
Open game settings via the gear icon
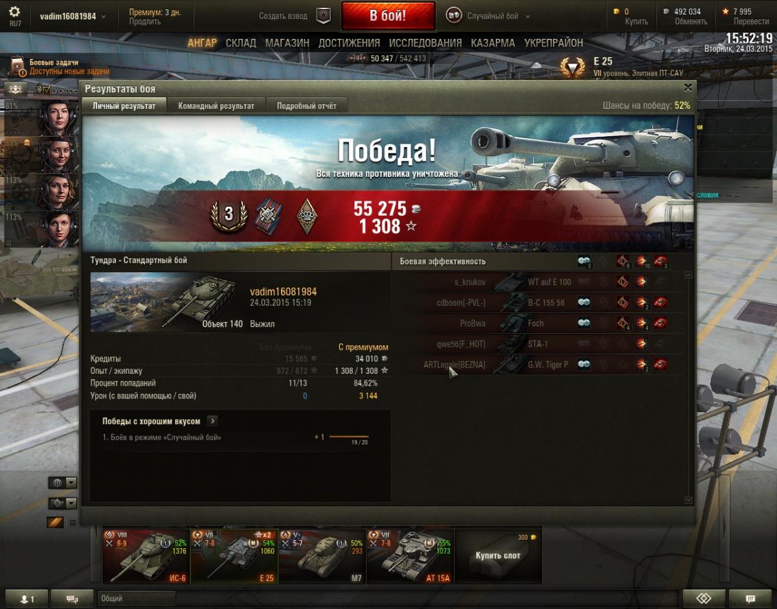(14, 12)
